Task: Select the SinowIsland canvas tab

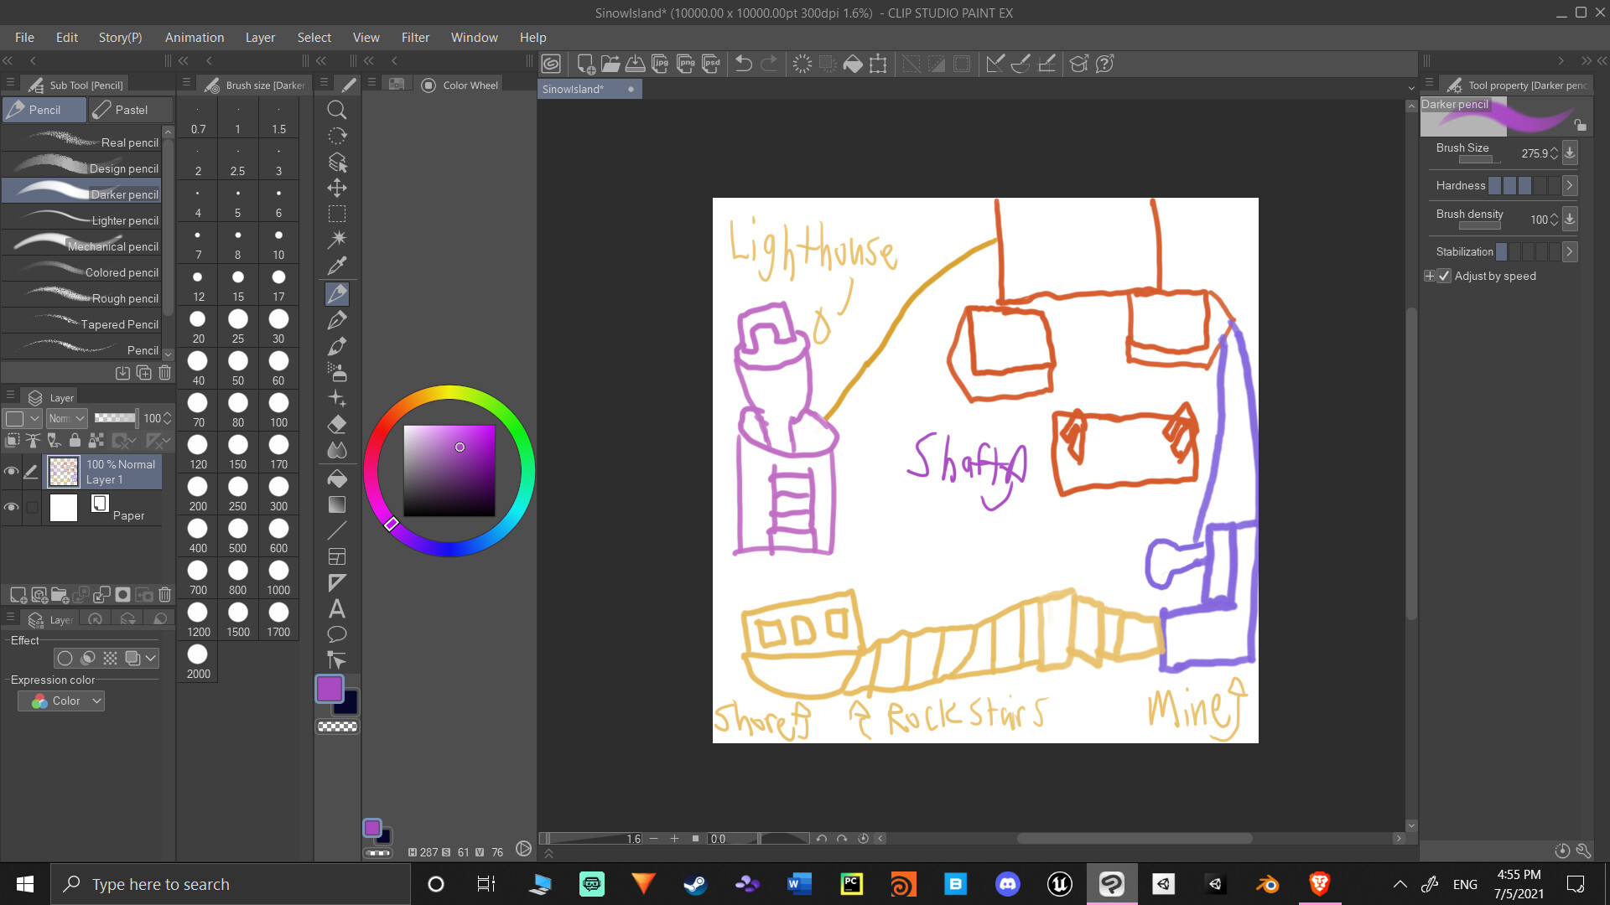Action: tap(589, 89)
